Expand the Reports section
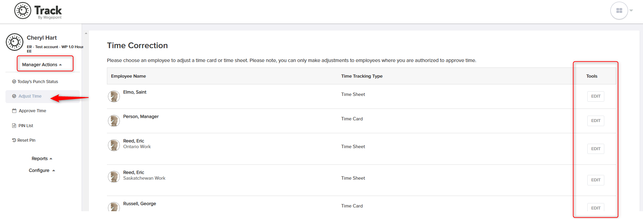Viewport: 643px width, 219px height. 42,158
